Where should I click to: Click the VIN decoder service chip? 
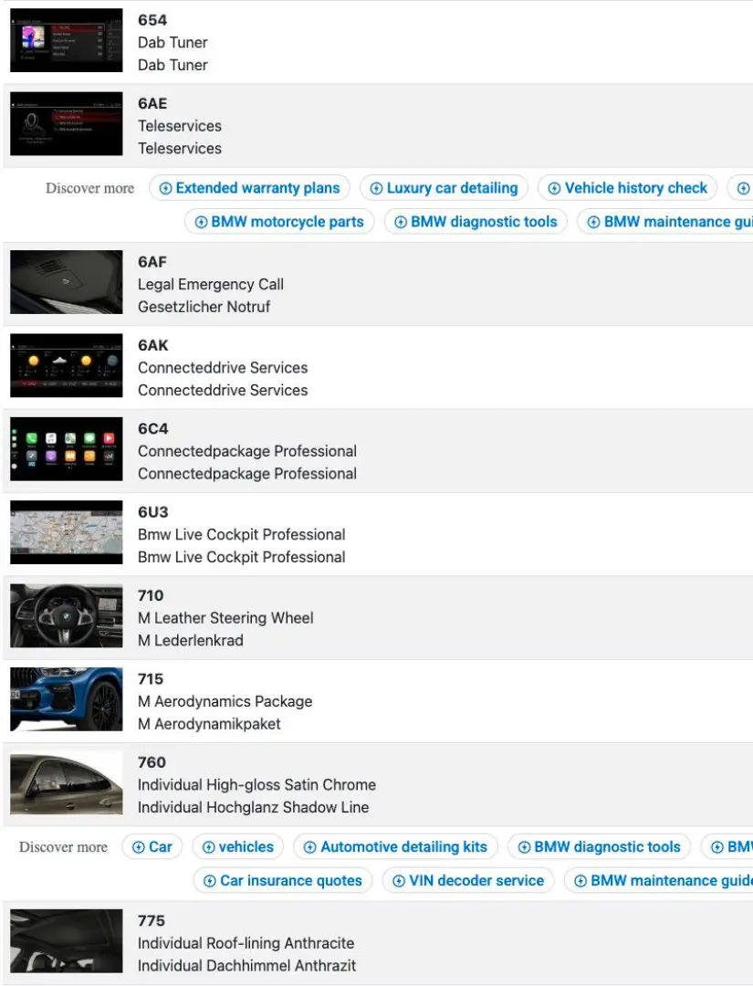pyautogui.click(x=467, y=881)
